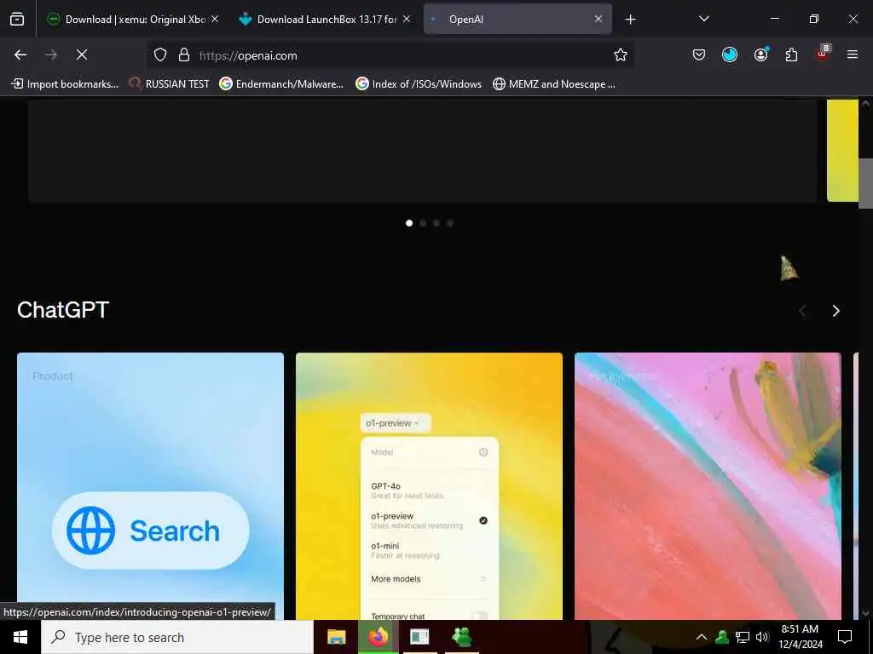The image size is (873, 654).
Task: Switch to the xemu Original Xbox download tab
Action: coord(132,19)
